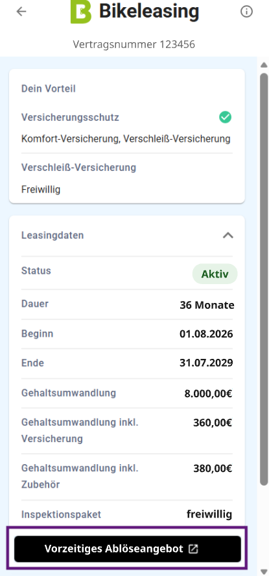Image resolution: width=269 pixels, height=576 pixels.
Task: Click the Vertragsnummer 123456 text
Action: (134, 44)
